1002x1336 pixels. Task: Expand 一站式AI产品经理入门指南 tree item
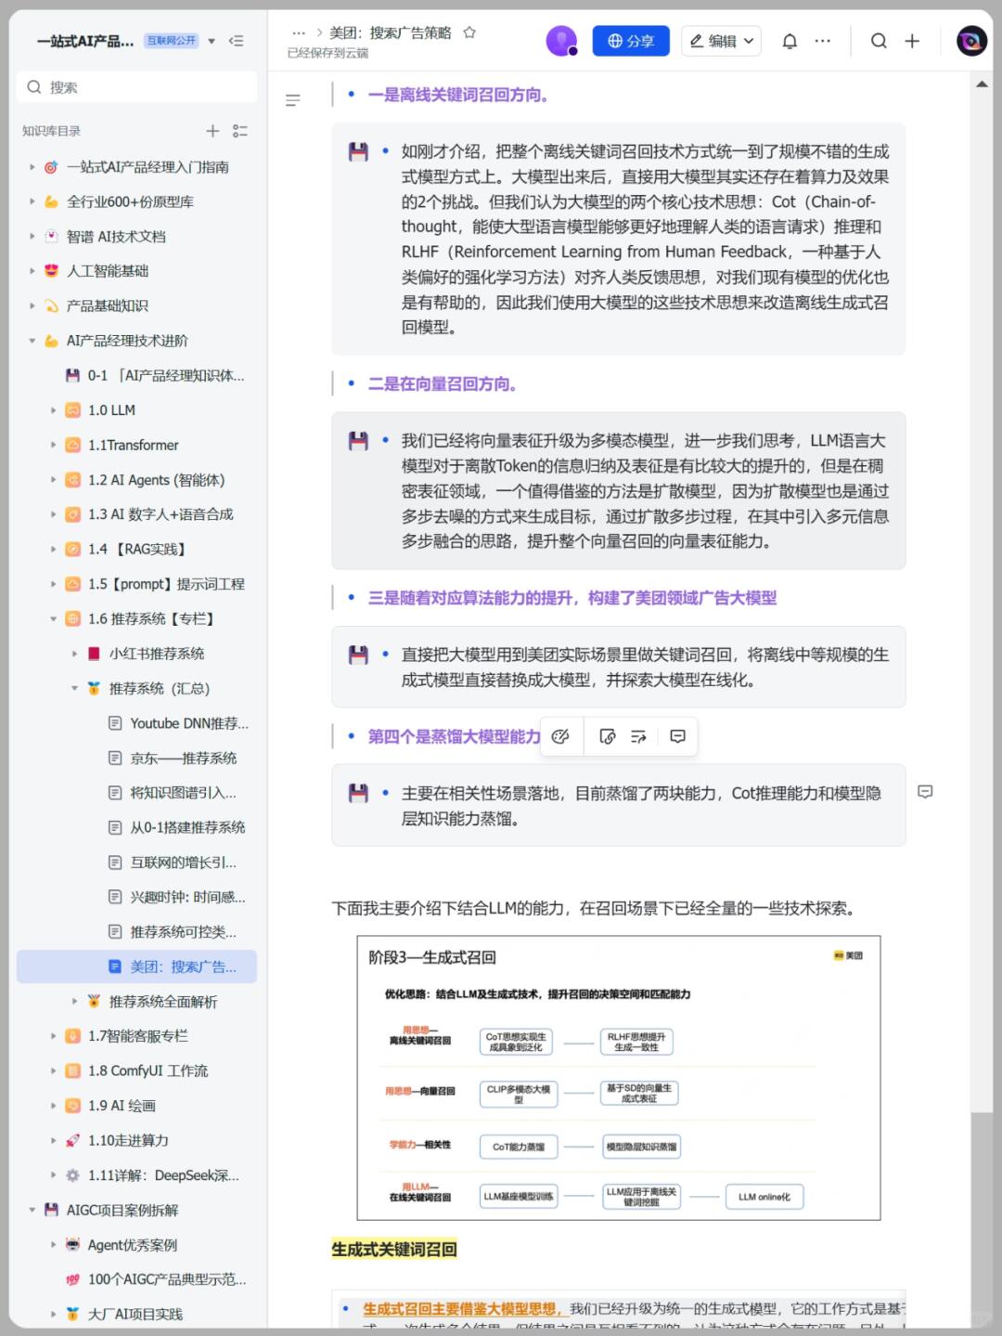(x=32, y=167)
